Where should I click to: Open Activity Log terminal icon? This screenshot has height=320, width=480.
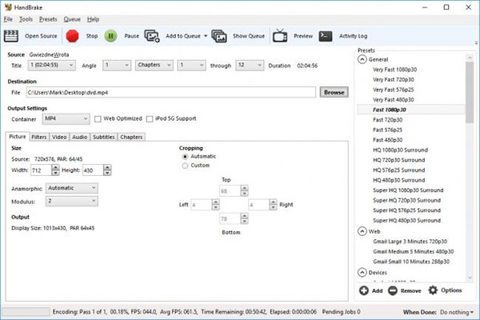[x=326, y=36]
